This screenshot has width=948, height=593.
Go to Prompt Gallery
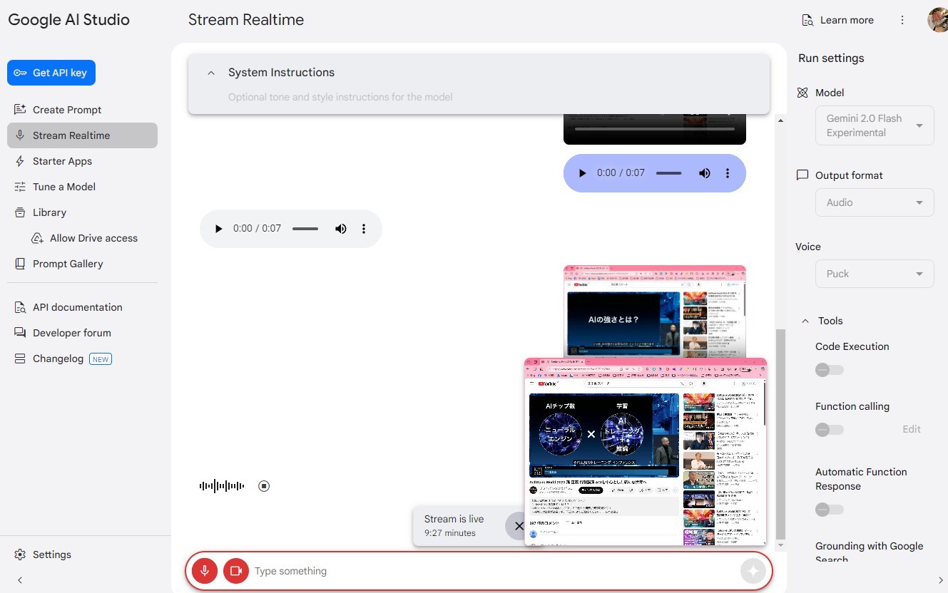(x=68, y=264)
